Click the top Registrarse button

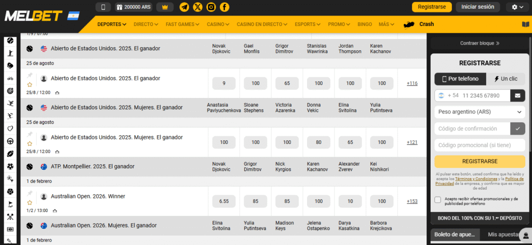pos(432,7)
